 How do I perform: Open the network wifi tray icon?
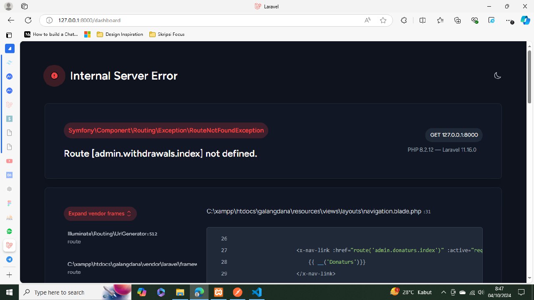coord(472,292)
